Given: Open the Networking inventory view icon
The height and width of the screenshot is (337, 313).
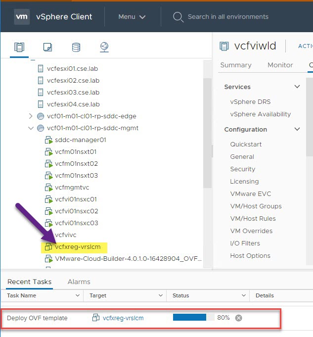Looking at the screenshot, I should point(104,47).
